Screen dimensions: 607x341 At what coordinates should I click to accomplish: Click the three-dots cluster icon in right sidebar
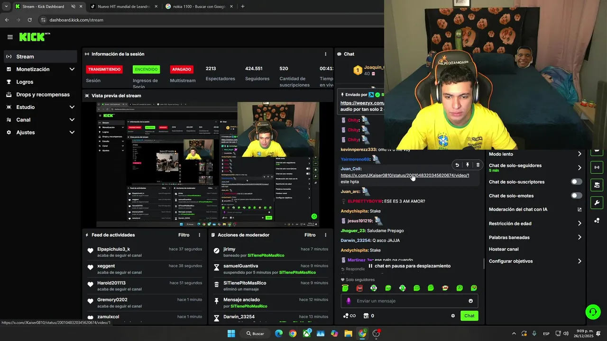point(597,220)
